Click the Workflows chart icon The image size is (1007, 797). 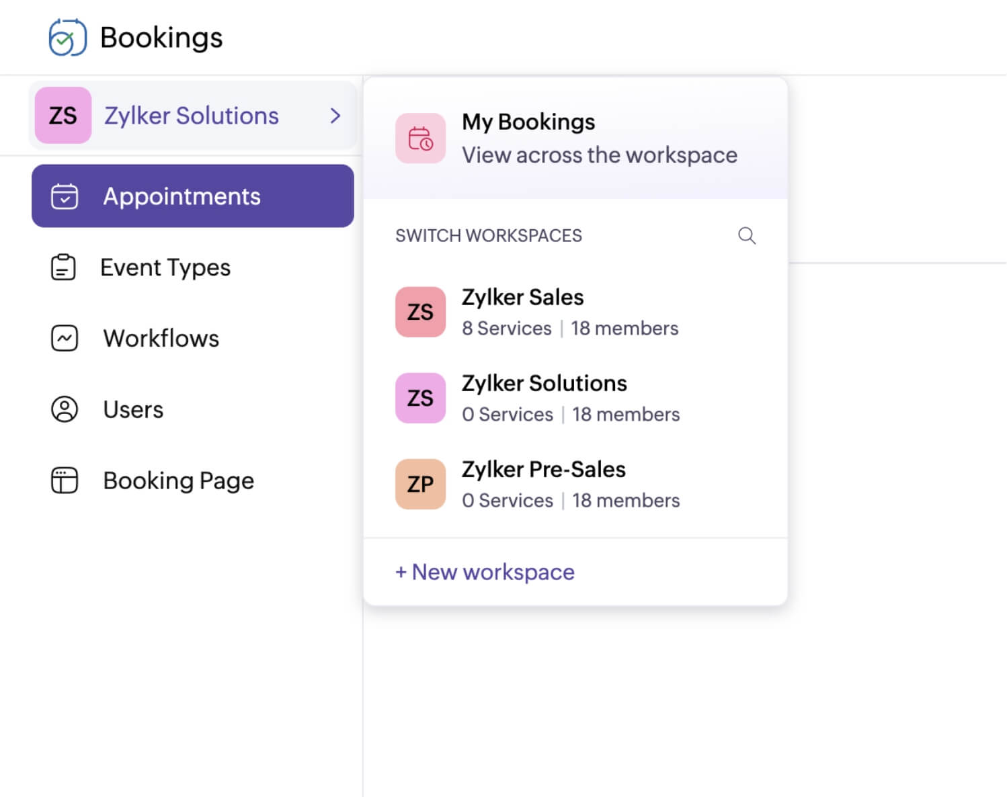pyautogui.click(x=65, y=338)
